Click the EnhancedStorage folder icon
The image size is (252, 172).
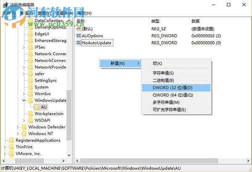point(31,41)
